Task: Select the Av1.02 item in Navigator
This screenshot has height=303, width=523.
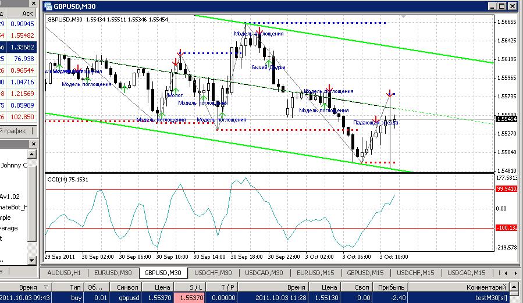Action: [10, 197]
